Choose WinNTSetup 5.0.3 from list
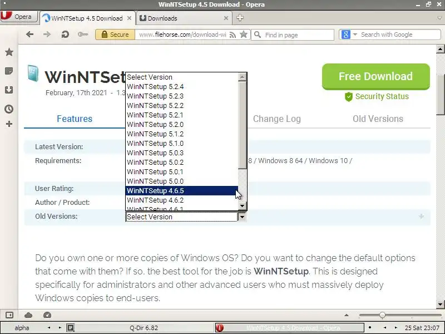445x334 pixels. click(x=182, y=153)
